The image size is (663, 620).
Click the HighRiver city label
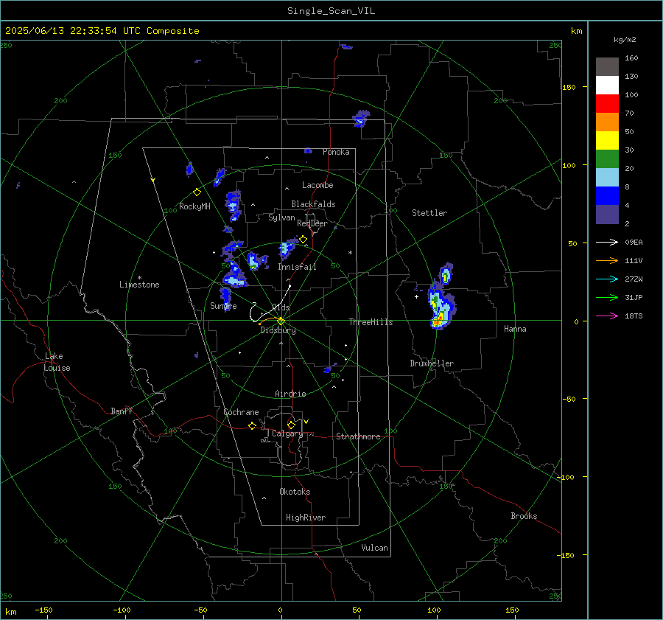tap(306, 518)
